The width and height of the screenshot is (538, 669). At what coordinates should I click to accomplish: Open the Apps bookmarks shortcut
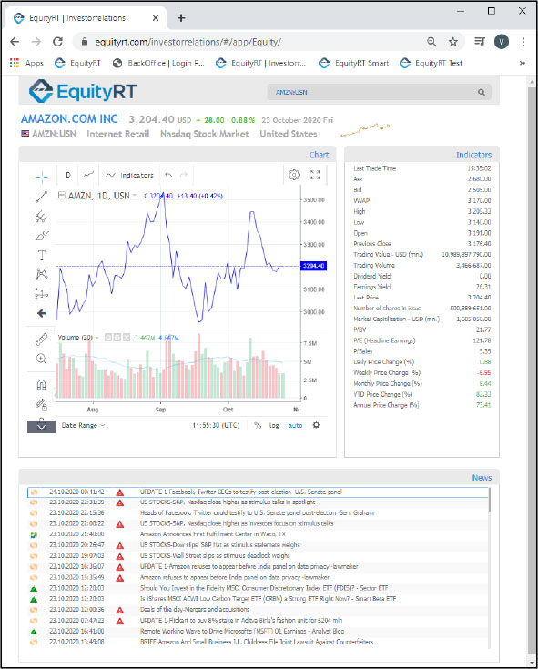point(26,63)
